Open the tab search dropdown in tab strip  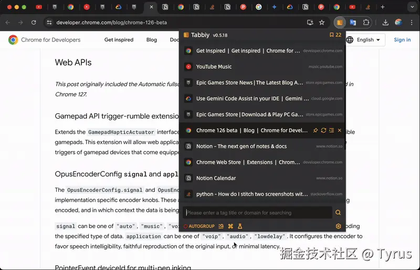pos(412,7)
